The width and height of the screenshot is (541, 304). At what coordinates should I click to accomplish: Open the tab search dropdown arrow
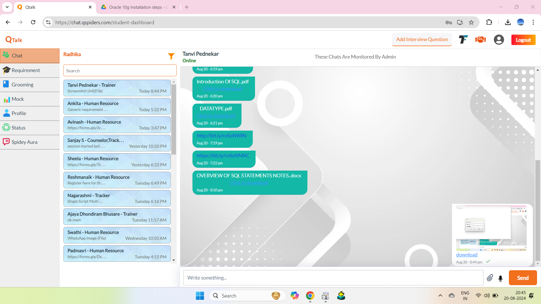[7, 7]
